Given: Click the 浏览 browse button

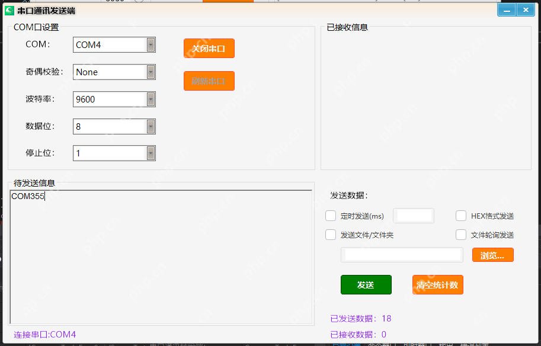Looking at the screenshot, I should point(492,254).
